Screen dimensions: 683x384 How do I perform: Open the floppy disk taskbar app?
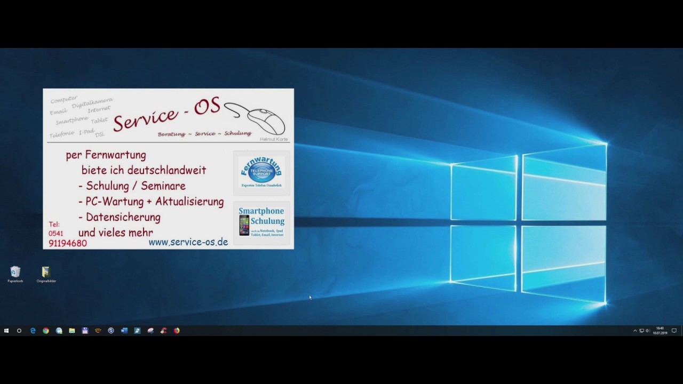[x=85, y=331]
